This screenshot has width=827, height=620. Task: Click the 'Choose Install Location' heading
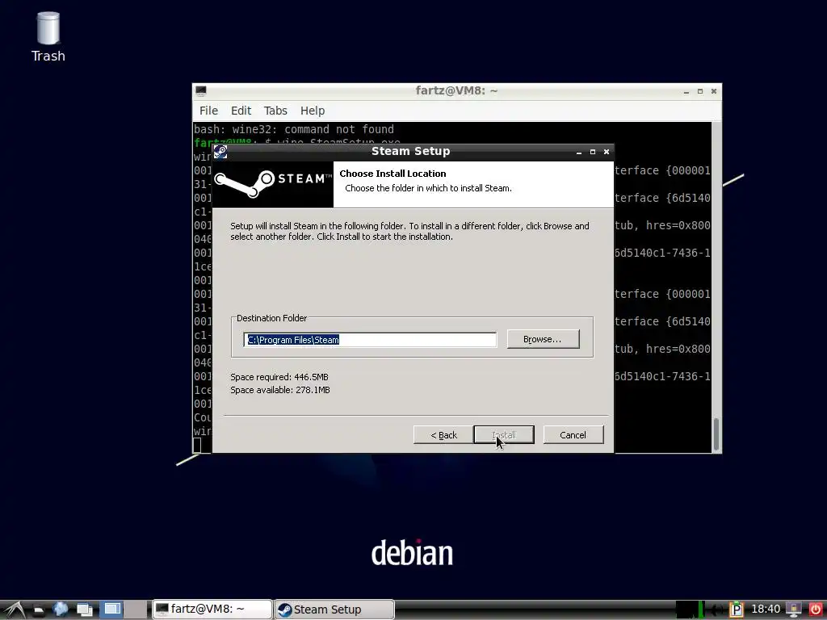point(393,174)
